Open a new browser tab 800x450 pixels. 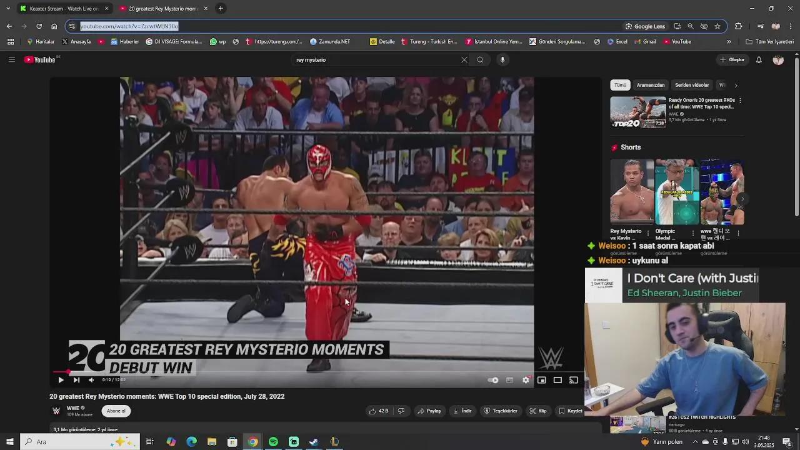221,9
